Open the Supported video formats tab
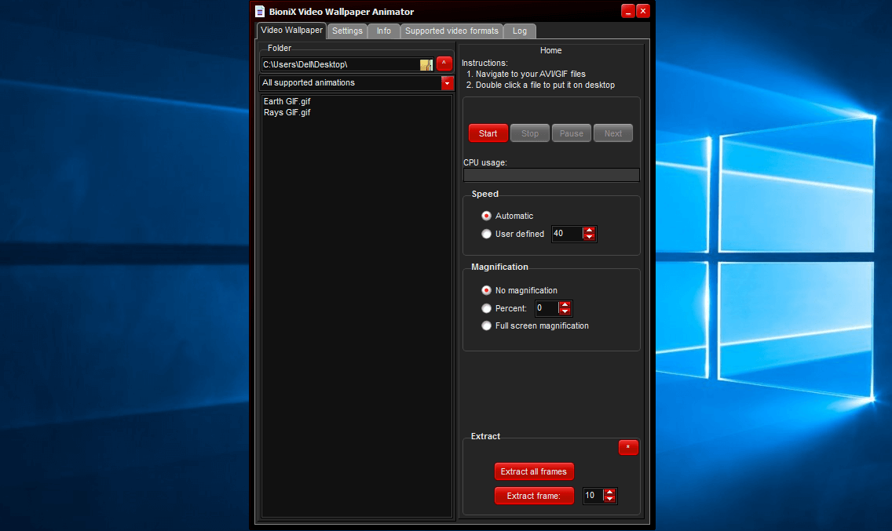This screenshot has height=531, width=892. pyautogui.click(x=451, y=31)
